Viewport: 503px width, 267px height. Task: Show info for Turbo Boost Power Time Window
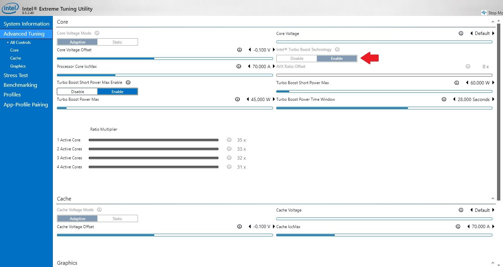point(444,99)
